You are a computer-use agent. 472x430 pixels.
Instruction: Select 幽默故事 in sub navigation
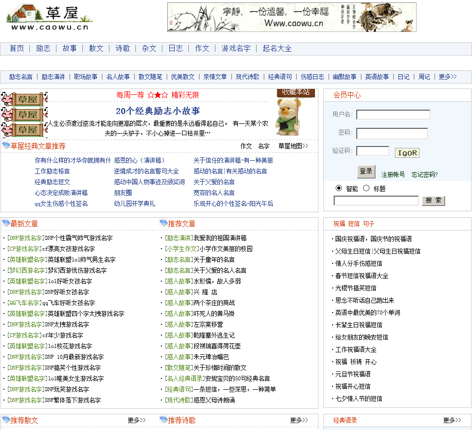tap(344, 77)
